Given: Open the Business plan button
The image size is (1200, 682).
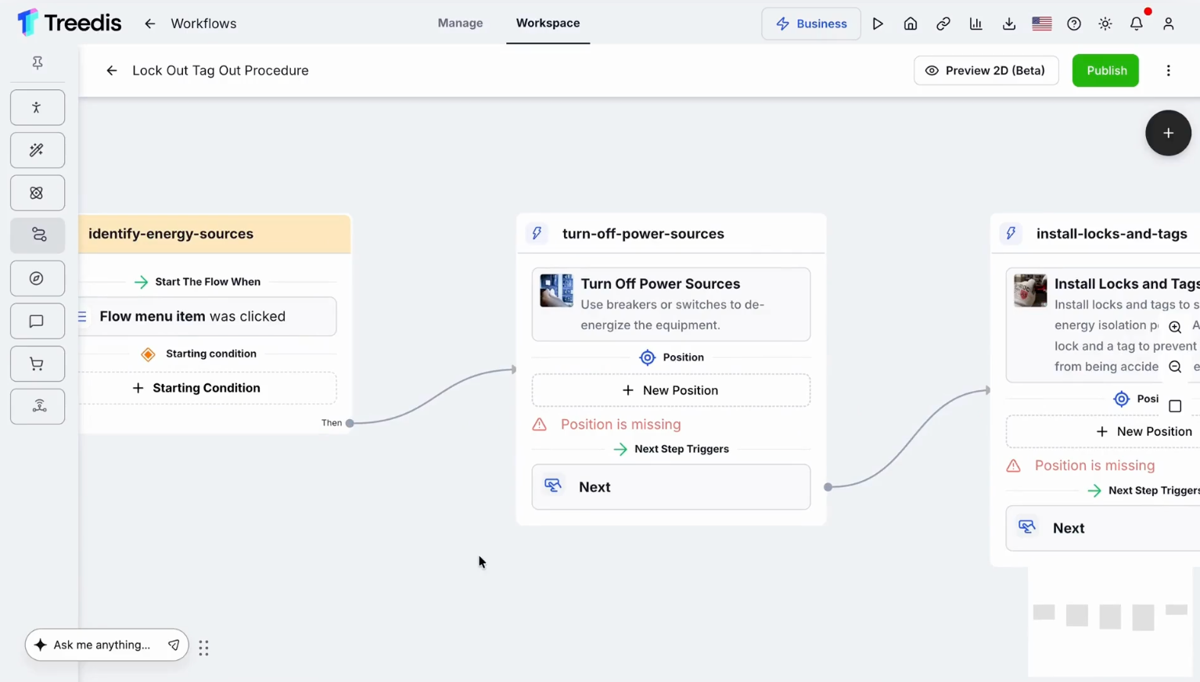Looking at the screenshot, I should [x=811, y=23].
